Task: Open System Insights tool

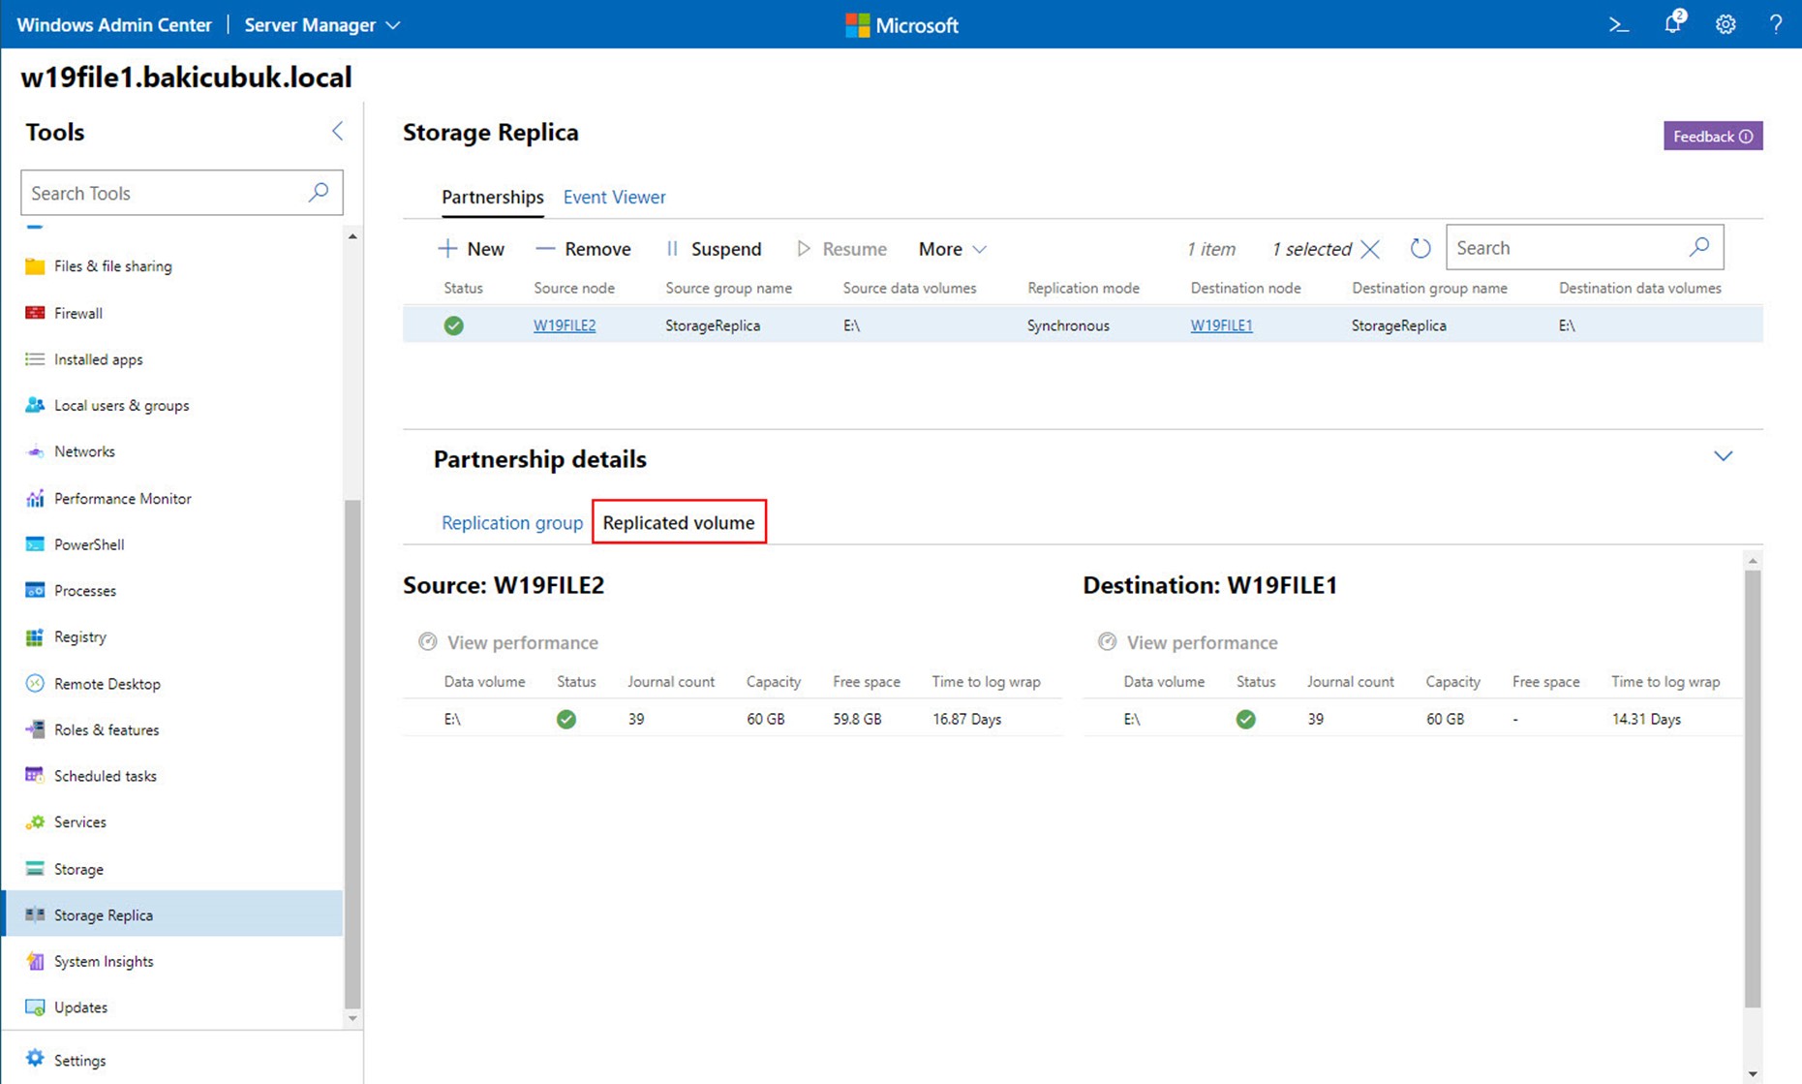Action: tap(104, 962)
